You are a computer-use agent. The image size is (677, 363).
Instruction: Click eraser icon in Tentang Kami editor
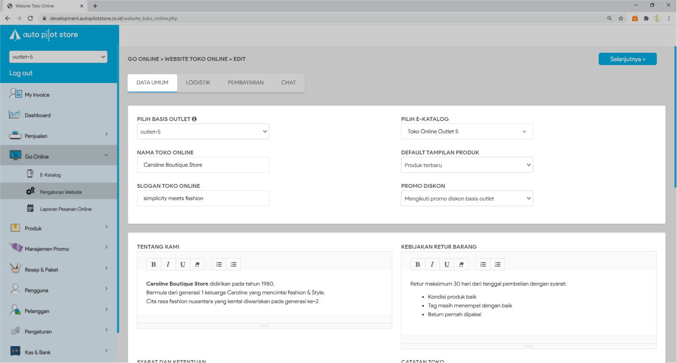click(x=197, y=265)
